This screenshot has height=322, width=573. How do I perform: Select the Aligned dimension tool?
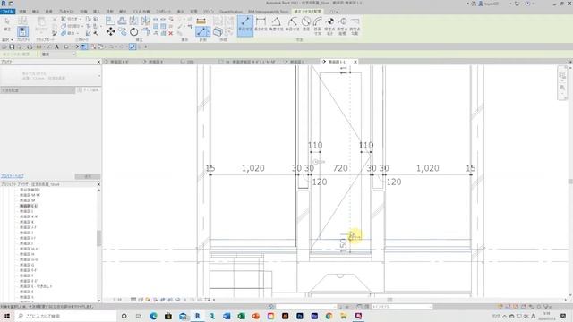pos(244,26)
